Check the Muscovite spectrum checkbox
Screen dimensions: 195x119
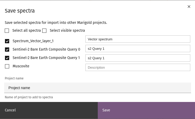pos(7,66)
